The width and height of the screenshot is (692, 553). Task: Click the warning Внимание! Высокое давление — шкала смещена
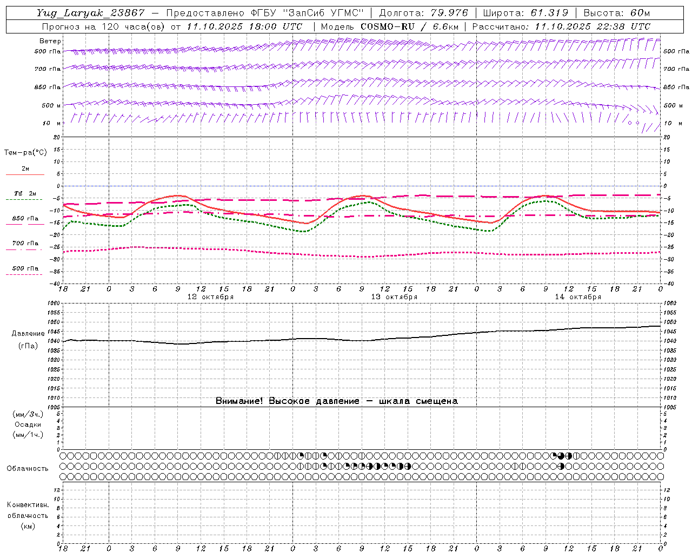pyautogui.click(x=337, y=401)
